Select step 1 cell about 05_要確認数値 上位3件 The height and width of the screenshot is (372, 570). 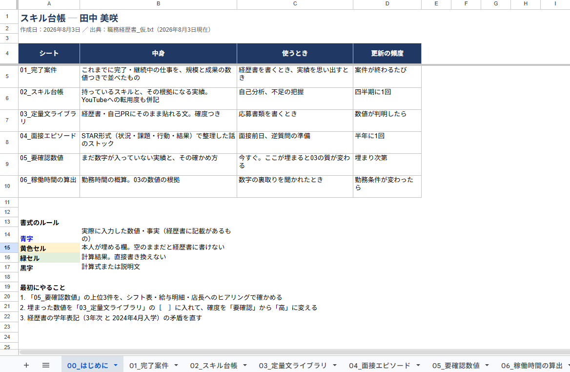[x=151, y=297]
